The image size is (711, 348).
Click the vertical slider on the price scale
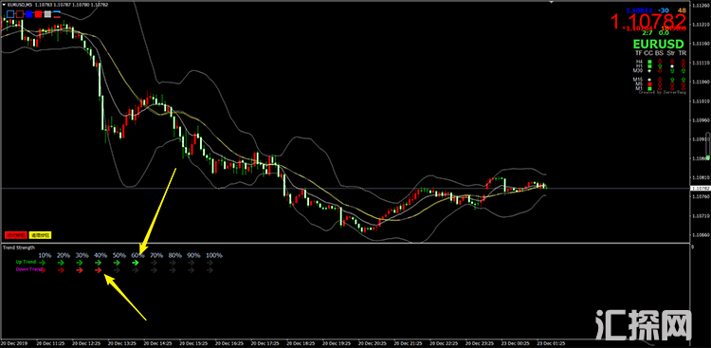[x=708, y=147]
